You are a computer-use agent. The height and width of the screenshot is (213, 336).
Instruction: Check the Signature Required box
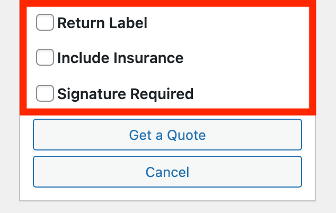pyautogui.click(x=45, y=94)
